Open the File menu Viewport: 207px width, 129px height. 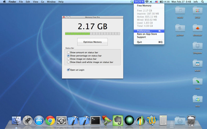[x=21, y=2]
